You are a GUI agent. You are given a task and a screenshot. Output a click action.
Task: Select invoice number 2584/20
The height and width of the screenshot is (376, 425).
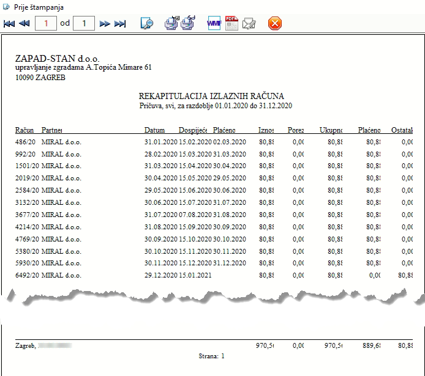tap(27, 190)
